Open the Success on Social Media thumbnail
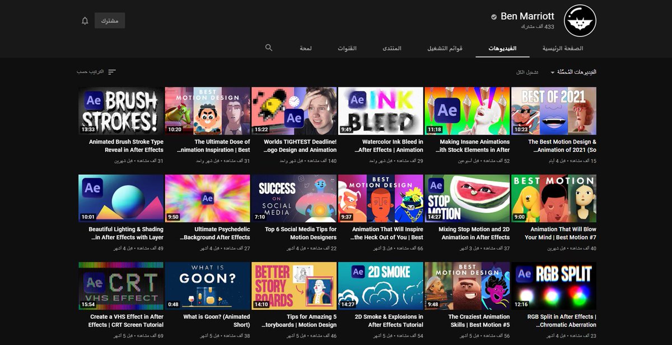 [x=294, y=198]
